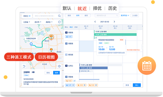This screenshot has height=97, width=163.
Task: Click the orange engineer avatar marker near 海淀区
Action: click(51, 37)
